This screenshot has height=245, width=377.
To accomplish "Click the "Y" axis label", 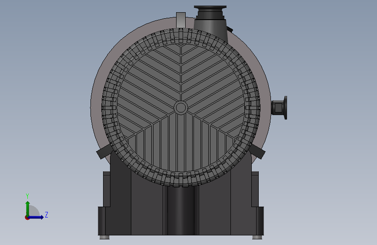I will coord(27,196).
